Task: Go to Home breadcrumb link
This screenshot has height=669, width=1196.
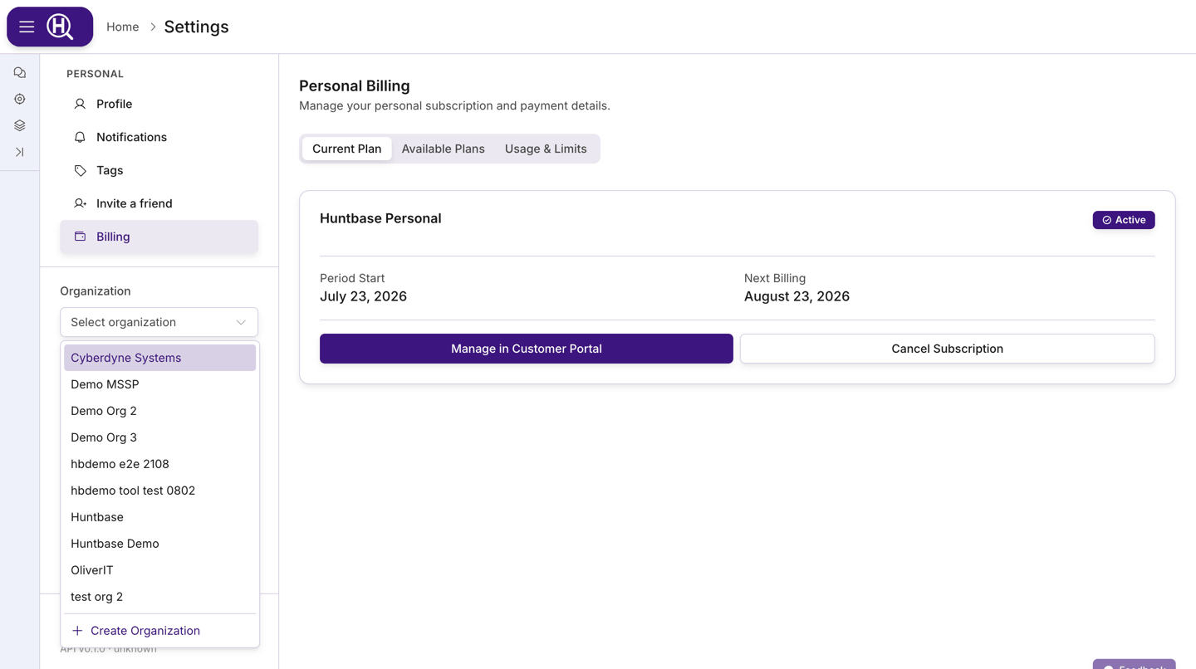Action: [x=122, y=27]
